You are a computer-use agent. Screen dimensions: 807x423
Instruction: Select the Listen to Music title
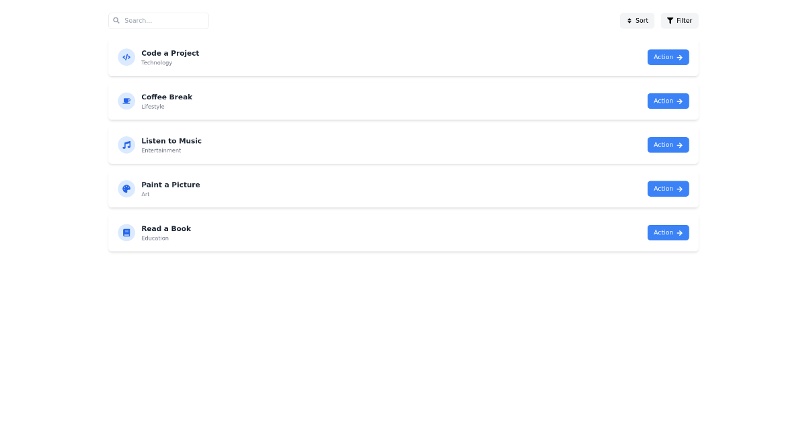tap(171, 141)
